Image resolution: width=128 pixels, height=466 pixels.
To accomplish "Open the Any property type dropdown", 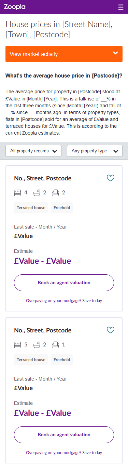I will coord(95,151).
